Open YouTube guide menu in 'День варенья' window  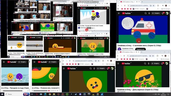pyautogui.click(x=118, y=63)
